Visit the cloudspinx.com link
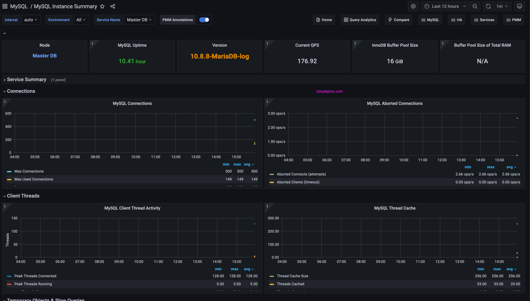The width and height of the screenshot is (530, 301). pos(329,91)
